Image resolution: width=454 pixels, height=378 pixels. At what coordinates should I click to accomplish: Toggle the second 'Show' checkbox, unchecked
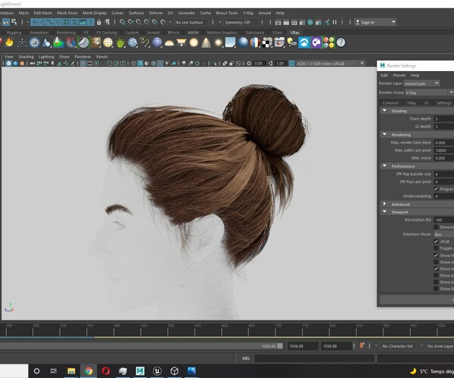[436, 262]
